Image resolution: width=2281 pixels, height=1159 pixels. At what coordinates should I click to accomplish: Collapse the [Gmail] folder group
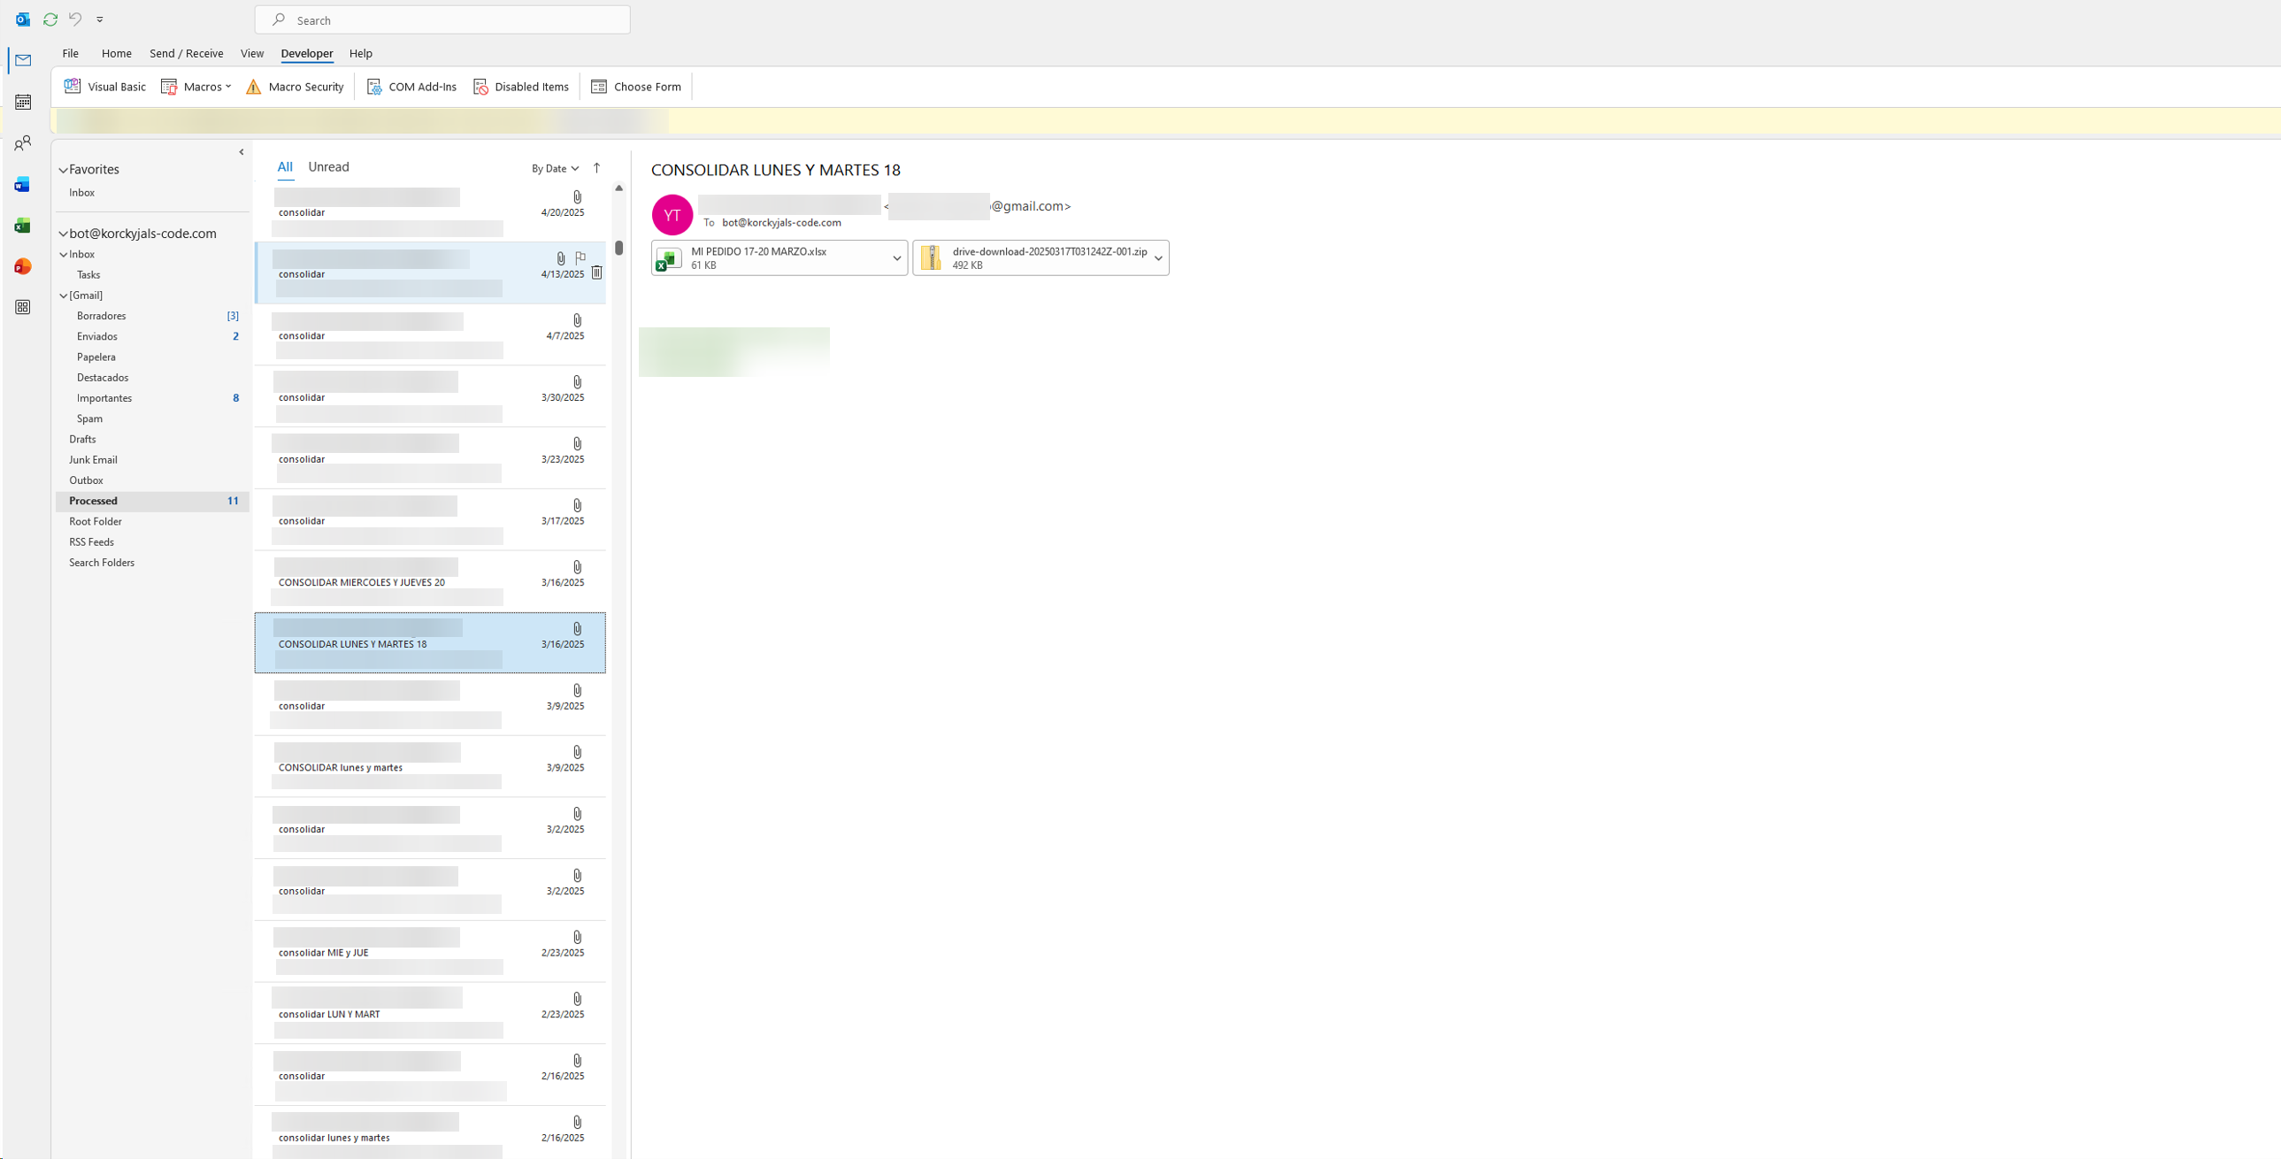64,296
